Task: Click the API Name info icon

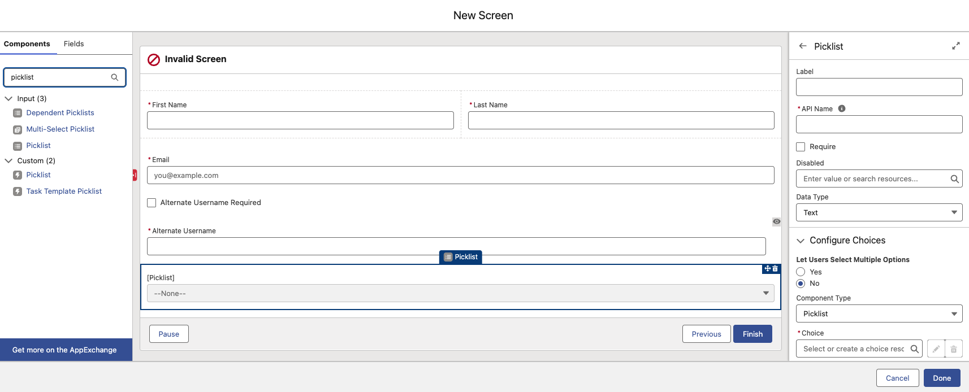Action: [842, 108]
